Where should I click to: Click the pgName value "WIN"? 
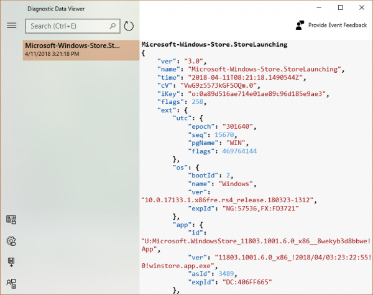coord(236,143)
